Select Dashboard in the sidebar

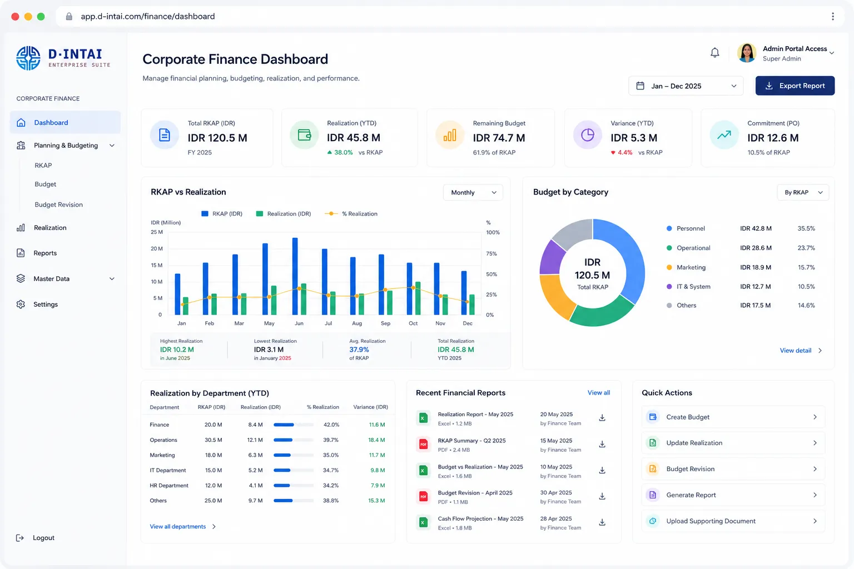pos(65,123)
